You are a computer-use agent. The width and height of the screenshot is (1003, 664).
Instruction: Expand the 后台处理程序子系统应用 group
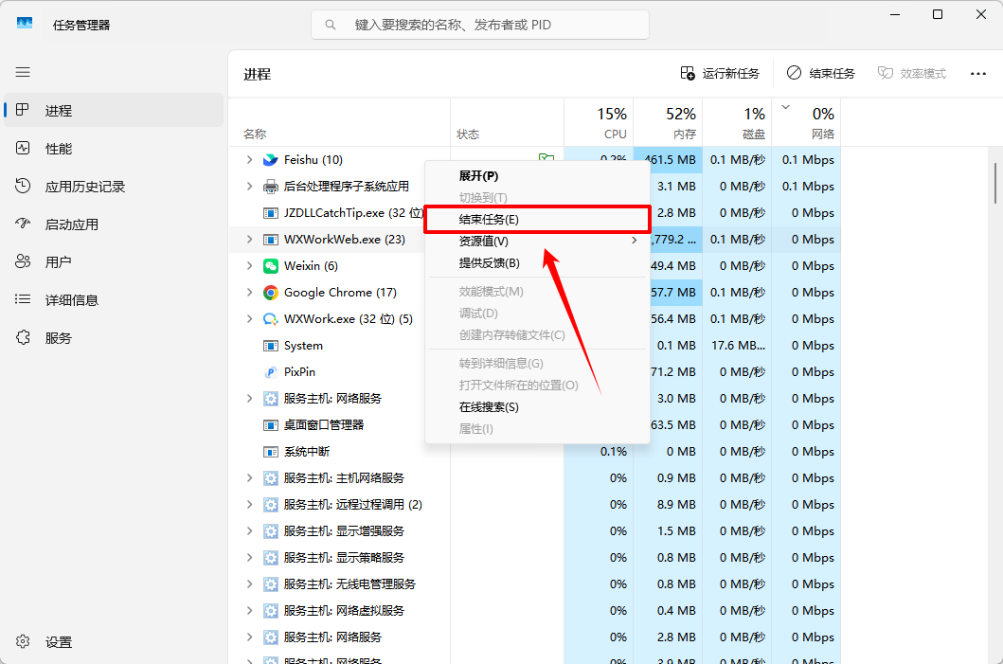pyautogui.click(x=249, y=187)
